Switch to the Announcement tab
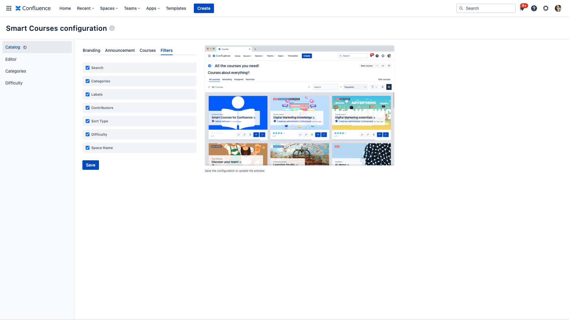The image size is (569, 320). (120, 50)
